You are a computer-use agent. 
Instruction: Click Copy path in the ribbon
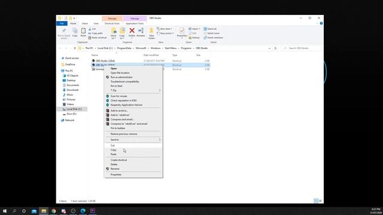point(96,33)
